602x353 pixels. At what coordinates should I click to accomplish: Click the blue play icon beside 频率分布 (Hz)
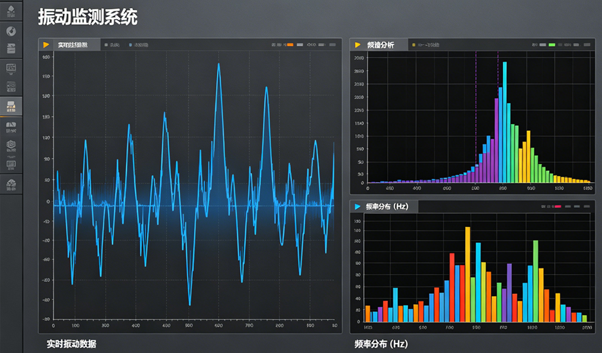coord(357,206)
